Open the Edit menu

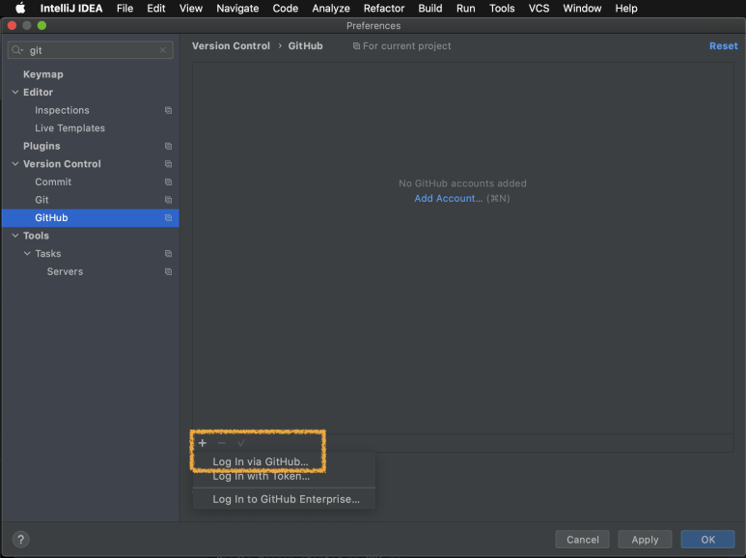pyautogui.click(x=156, y=8)
